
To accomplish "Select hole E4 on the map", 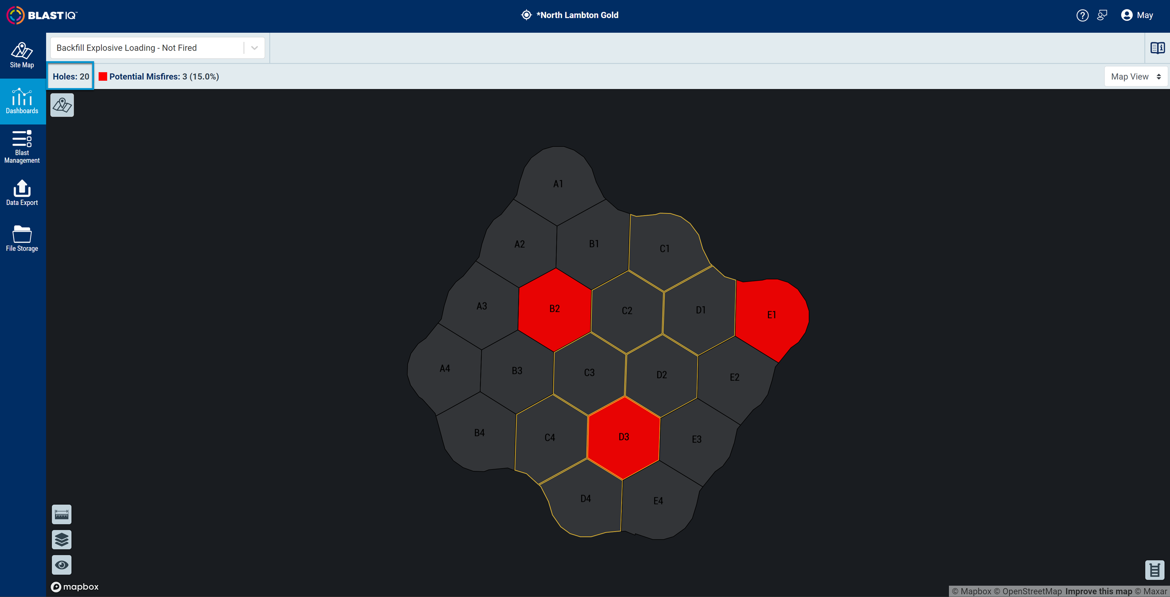I will pyautogui.click(x=658, y=501).
